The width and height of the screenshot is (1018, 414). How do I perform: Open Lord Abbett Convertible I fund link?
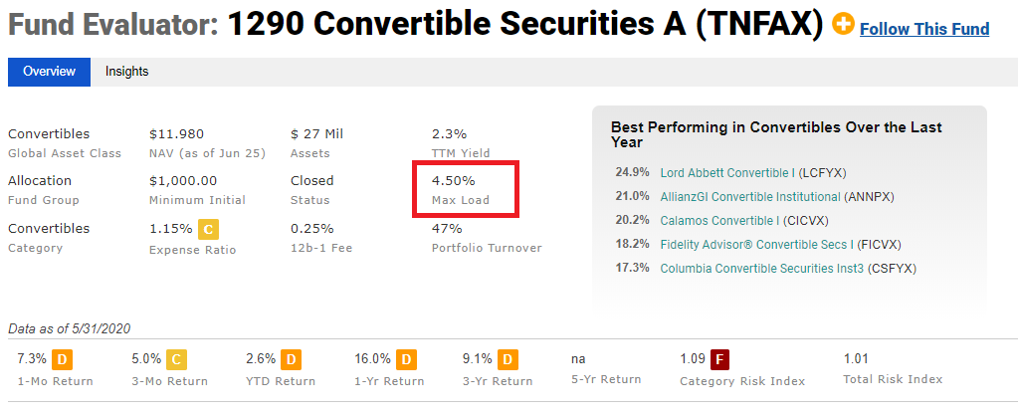[728, 172]
